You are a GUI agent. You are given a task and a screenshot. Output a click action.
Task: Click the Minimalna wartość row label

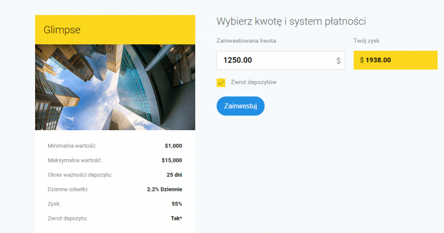pyautogui.click(x=72, y=145)
